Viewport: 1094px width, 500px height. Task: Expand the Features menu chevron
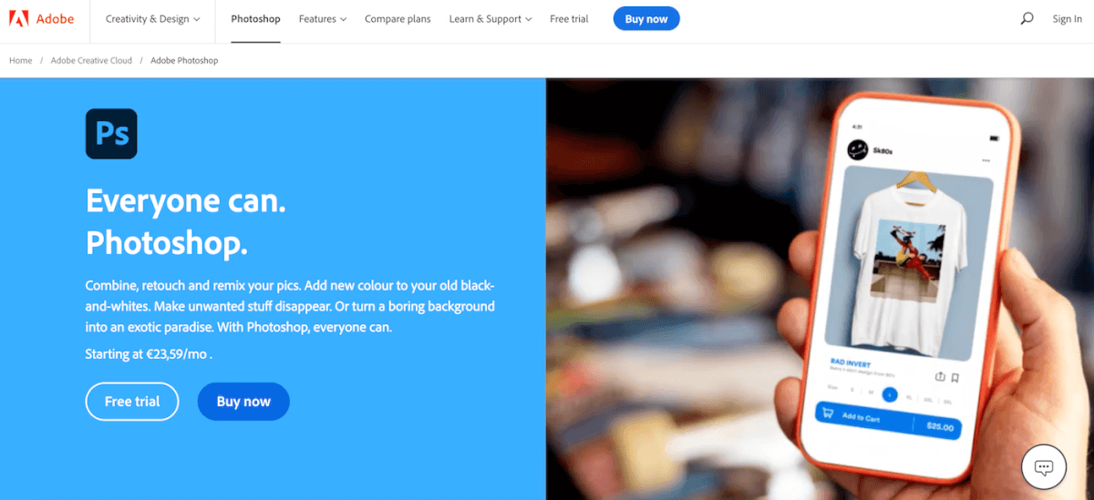click(343, 19)
